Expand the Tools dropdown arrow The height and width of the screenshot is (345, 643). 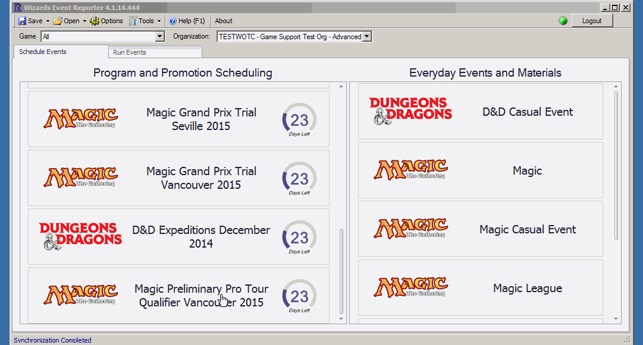pyautogui.click(x=159, y=21)
